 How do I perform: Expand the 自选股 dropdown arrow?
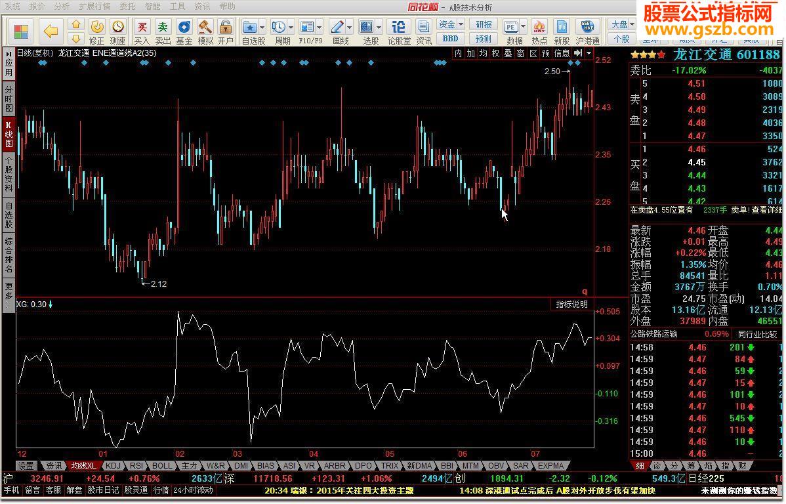coord(262,27)
